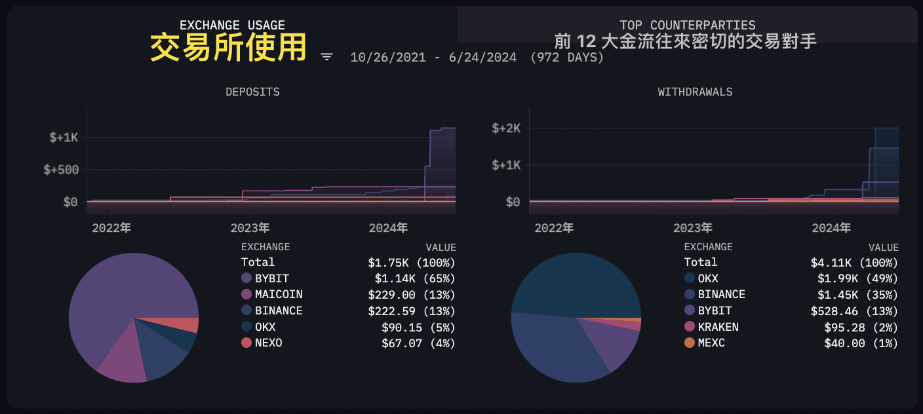The height and width of the screenshot is (414, 923).
Task: Click the "2022年" axis label on Deposits chart
Action: pyautogui.click(x=111, y=228)
